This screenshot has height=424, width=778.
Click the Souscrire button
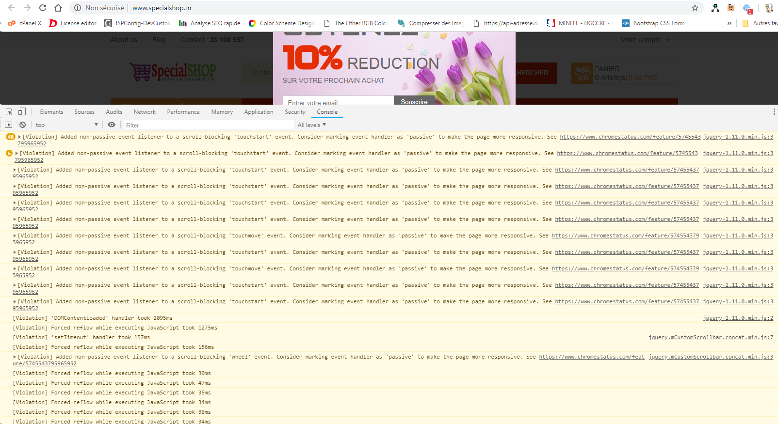pyautogui.click(x=414, y=101)
